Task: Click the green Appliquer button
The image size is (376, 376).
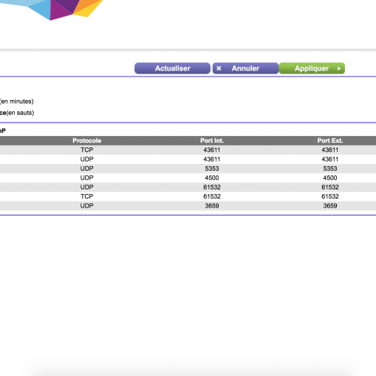Action: pyautogui.click(x=312, y=68)
